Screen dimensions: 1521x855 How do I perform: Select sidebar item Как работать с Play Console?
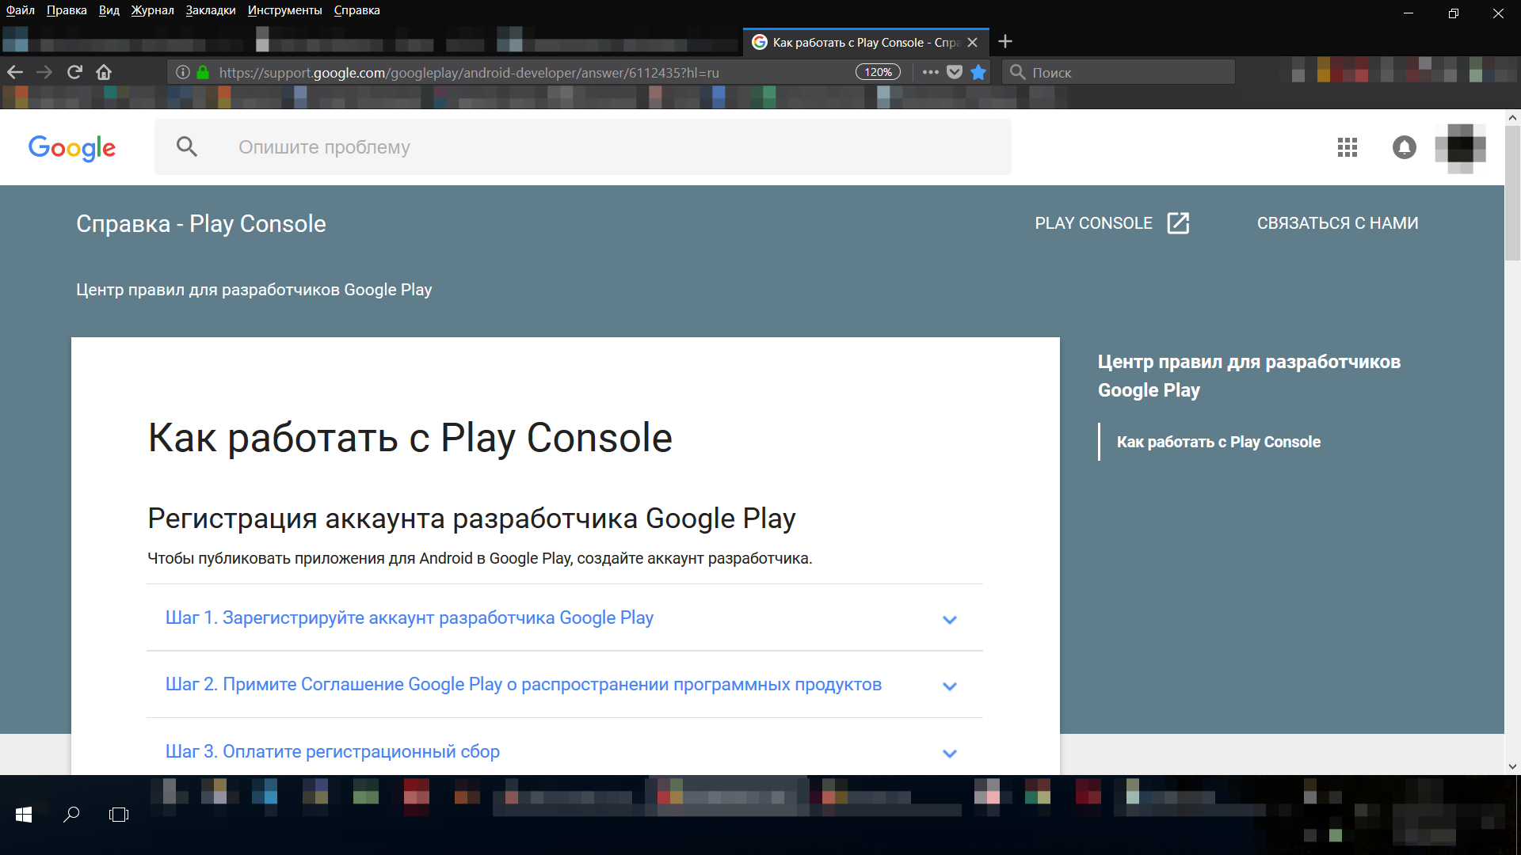click(1218, 442)
